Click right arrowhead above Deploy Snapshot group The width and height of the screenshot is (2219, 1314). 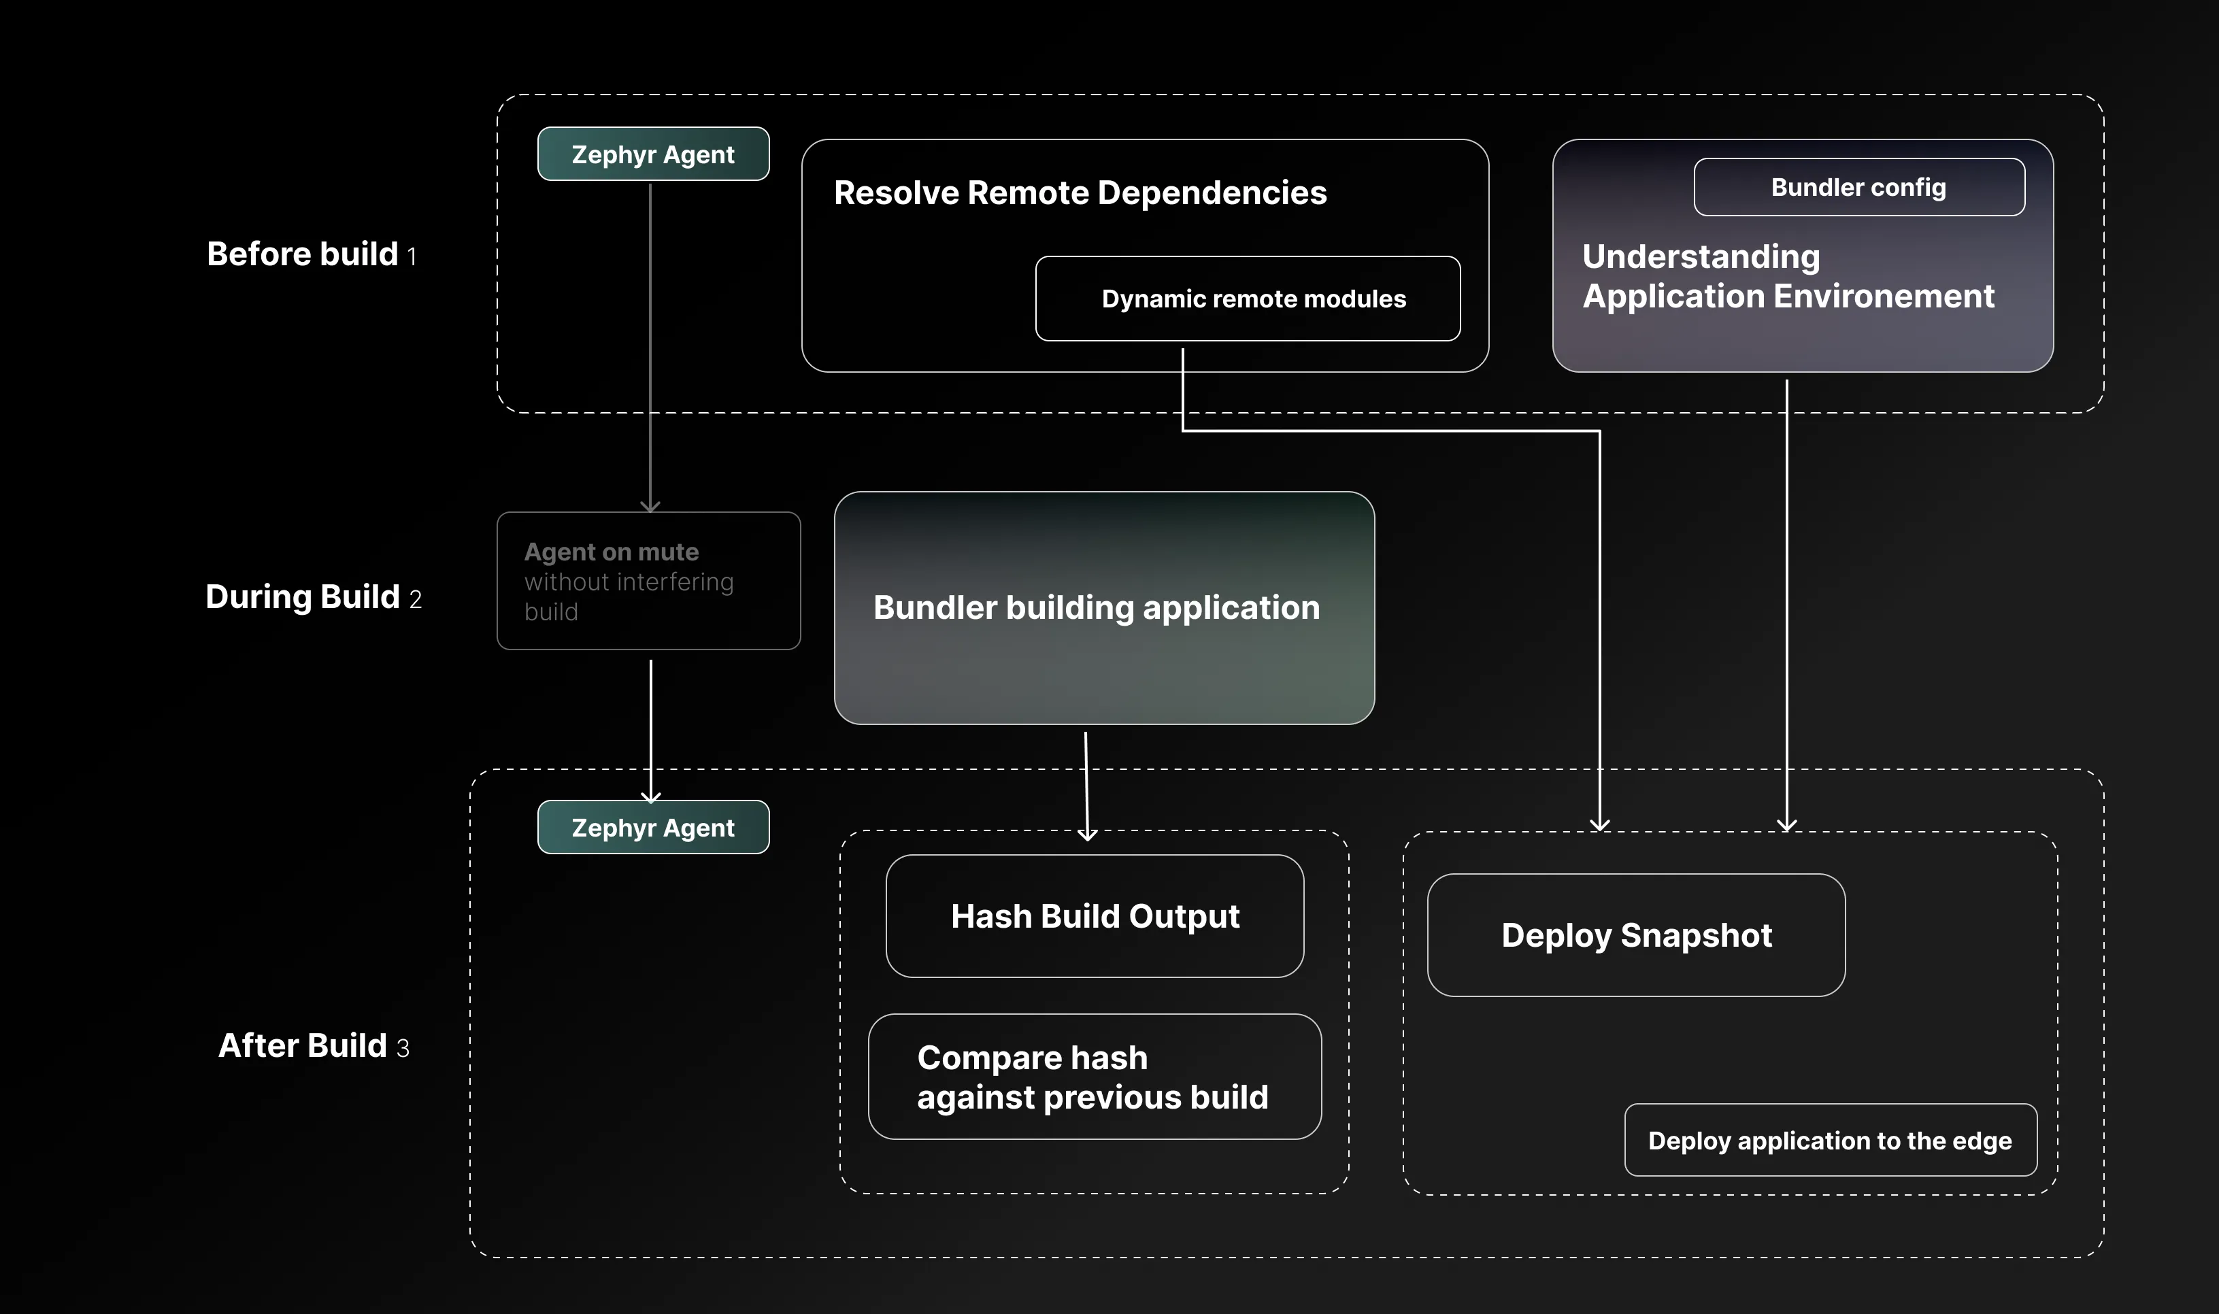(x=1787, y=825)
